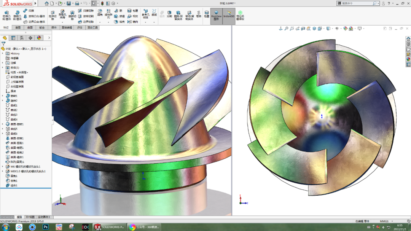Turn off the Instant3D toggle
The image size is (411, 231).
tap(229, 16)
